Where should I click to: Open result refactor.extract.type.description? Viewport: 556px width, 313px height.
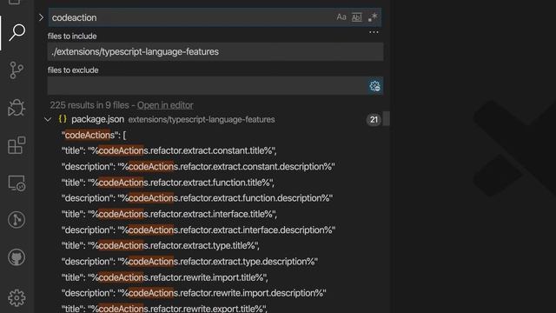(189, 262)
